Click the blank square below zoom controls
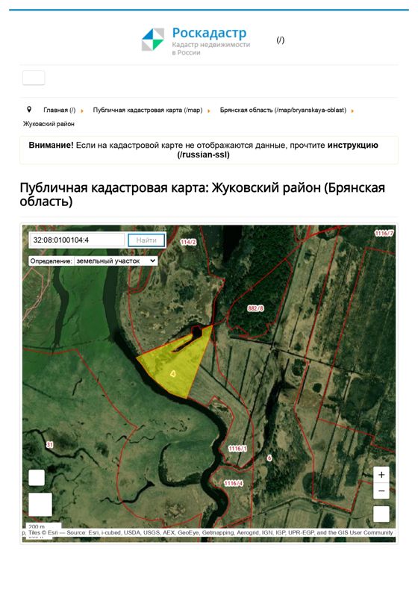418x592 pixels. click(x=381, y=514)
